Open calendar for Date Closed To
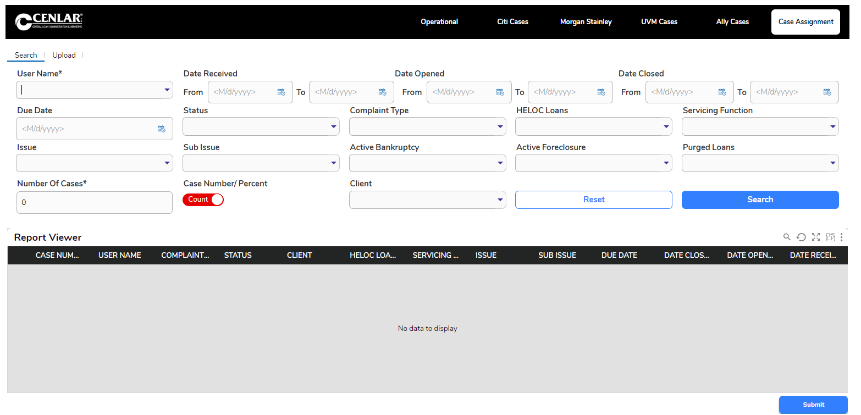Viewport: 861px width, 415px height. click(827, 92)
